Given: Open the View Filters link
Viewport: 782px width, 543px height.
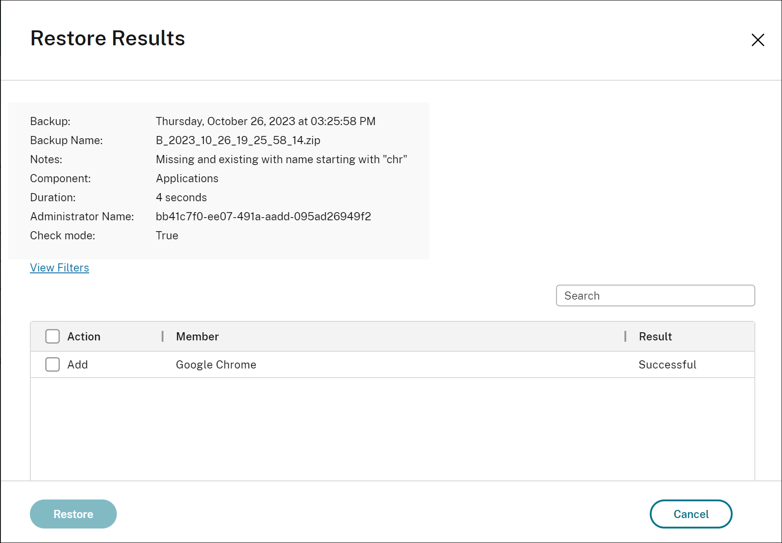Looking at the screenshot, I should click(59, 268).
